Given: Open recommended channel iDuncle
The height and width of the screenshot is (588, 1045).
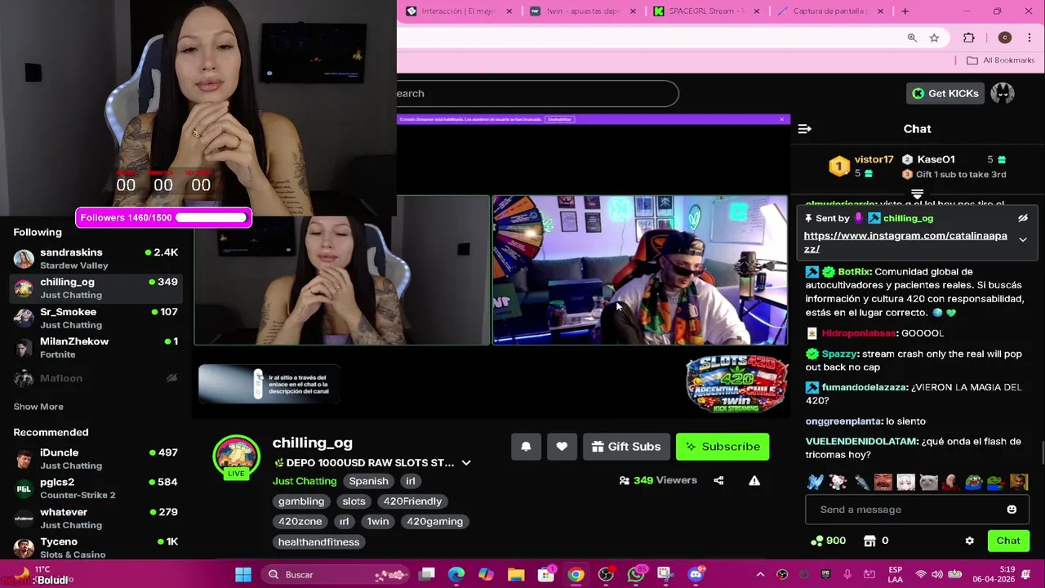Looking at the screenshot, I should coord(96,459).
